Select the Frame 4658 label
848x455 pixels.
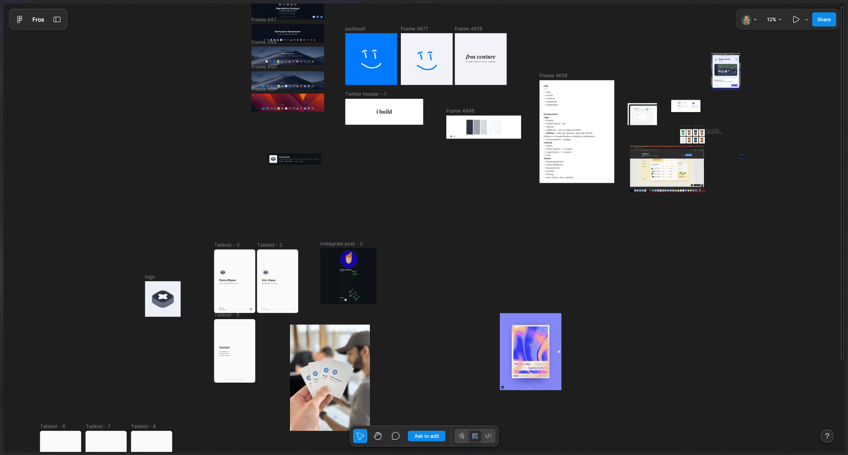[x=553, y=75]
